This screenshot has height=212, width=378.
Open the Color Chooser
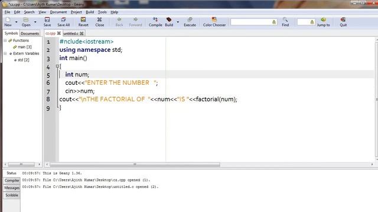pos(214,22)
